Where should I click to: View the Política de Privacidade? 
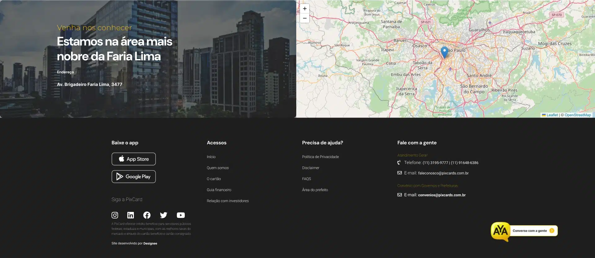click(x=320, y=157)
